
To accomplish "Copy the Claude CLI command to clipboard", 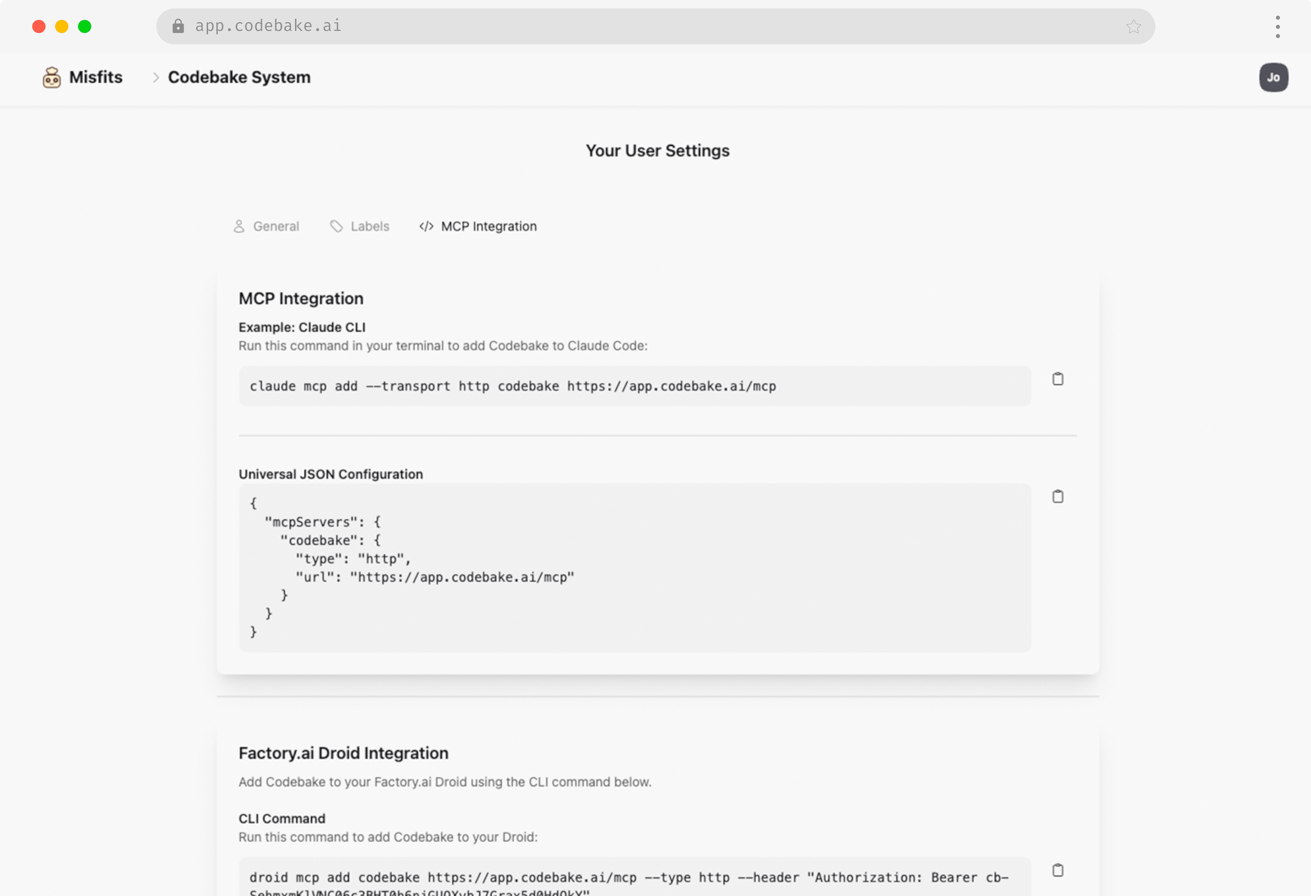I will coord(1058,379).
